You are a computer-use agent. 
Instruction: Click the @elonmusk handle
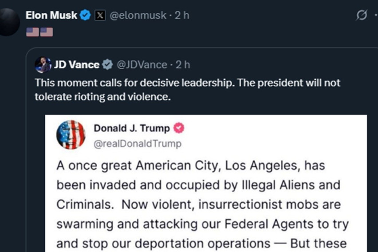(x=137, y=16)
